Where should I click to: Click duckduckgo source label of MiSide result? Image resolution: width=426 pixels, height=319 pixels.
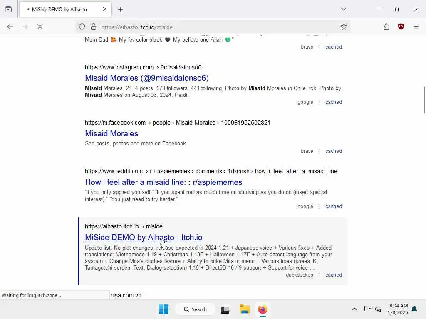300,275
